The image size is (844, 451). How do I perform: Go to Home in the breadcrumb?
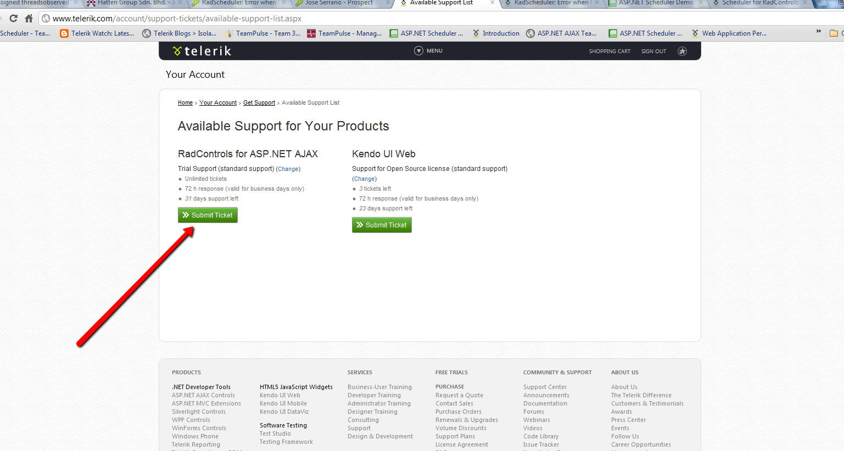(x=185, y=103)
